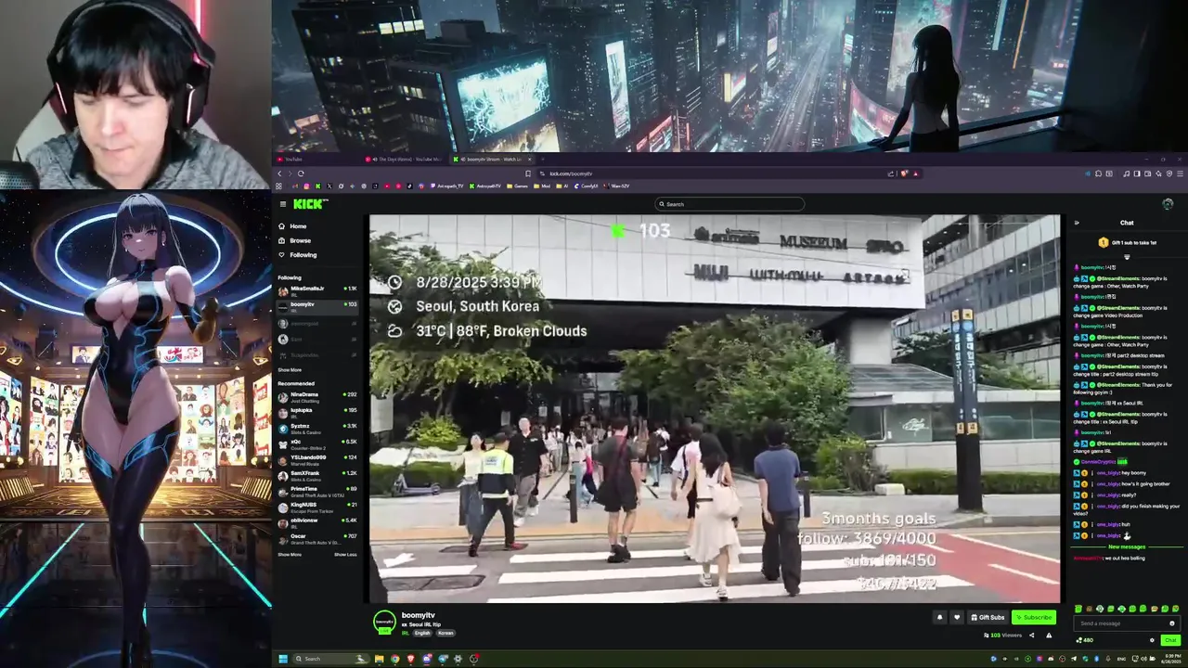Screen dimensions: 1188x668
Task: Open xQc recommended channel
Action: click(317, 443)
